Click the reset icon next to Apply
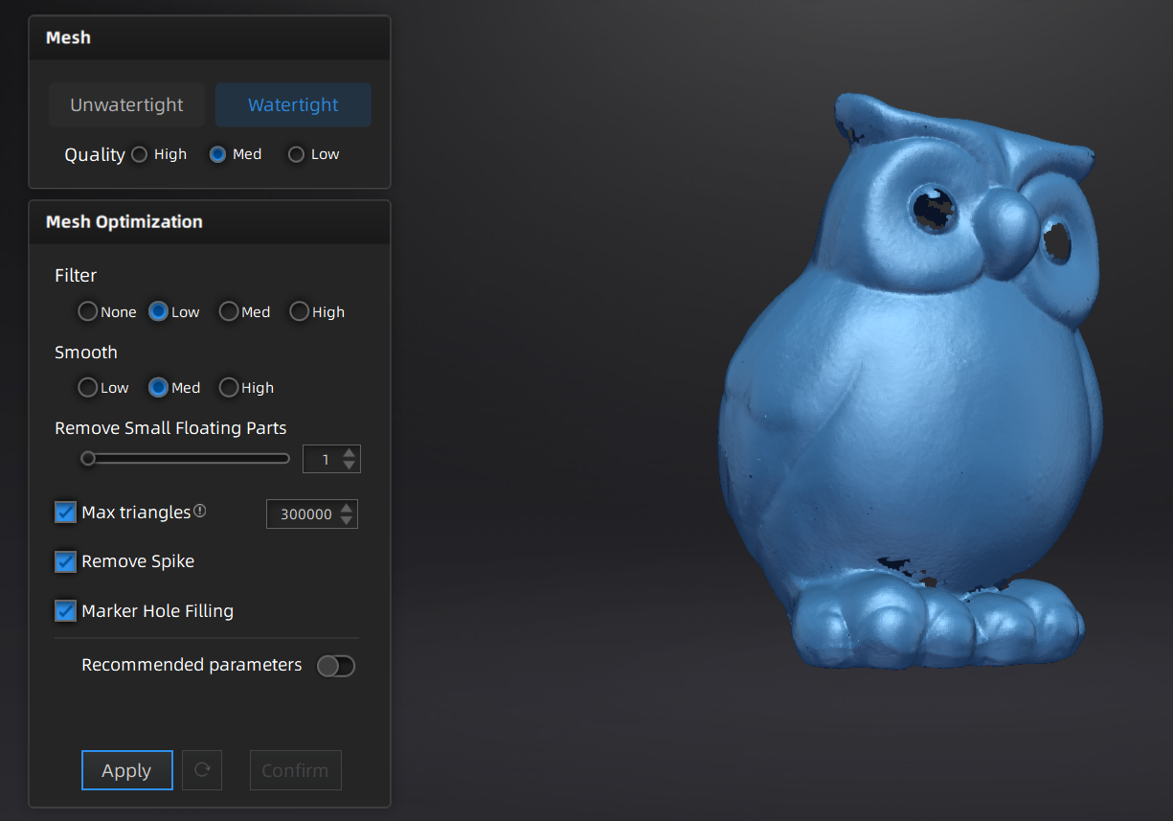Image resolution: width=1173 pixels, height=821 pixels. pos(202,770)
